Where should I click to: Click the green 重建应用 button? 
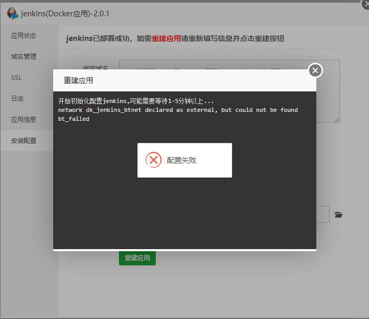tap(137, 258)
